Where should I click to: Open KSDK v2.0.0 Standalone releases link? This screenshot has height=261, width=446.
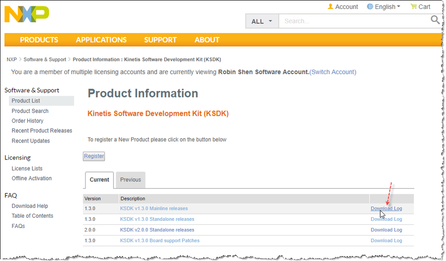[x=157, y=230]
